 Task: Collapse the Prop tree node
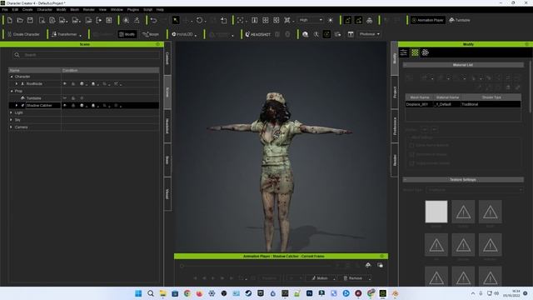12,91
